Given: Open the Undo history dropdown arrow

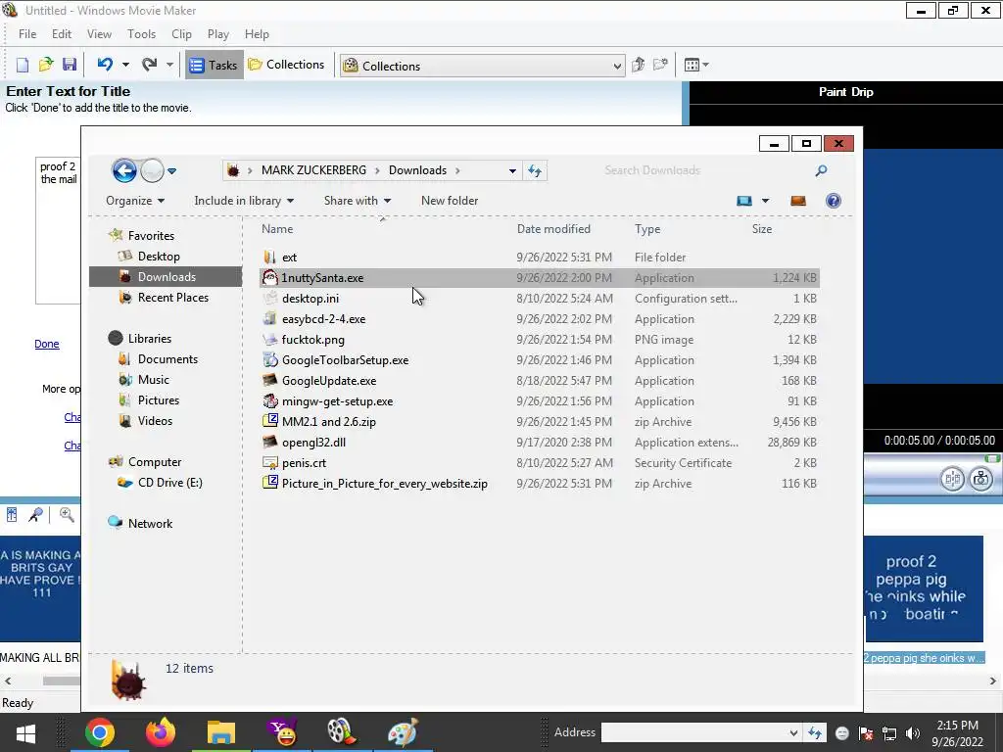Looking at the screenshot, I should [x=125, y=65].
